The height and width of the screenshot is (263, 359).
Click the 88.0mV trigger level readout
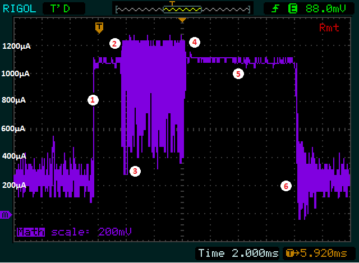pos(326,9)
